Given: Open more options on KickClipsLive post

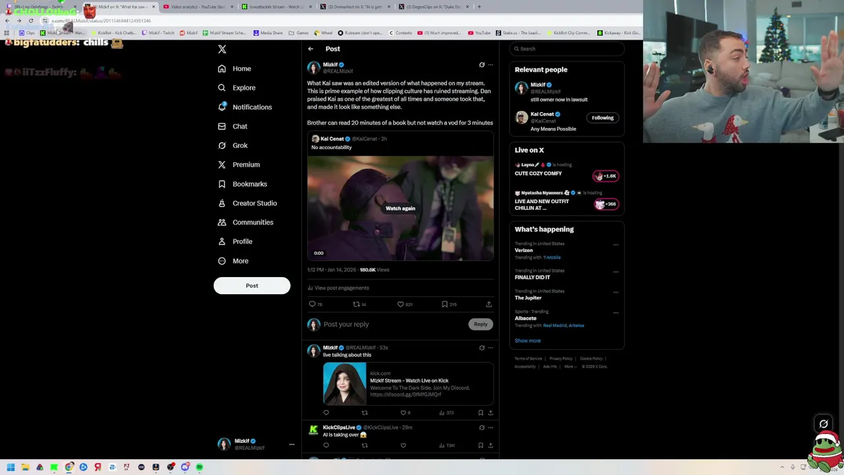Looking at the screenshot, I should coord(490,427).
